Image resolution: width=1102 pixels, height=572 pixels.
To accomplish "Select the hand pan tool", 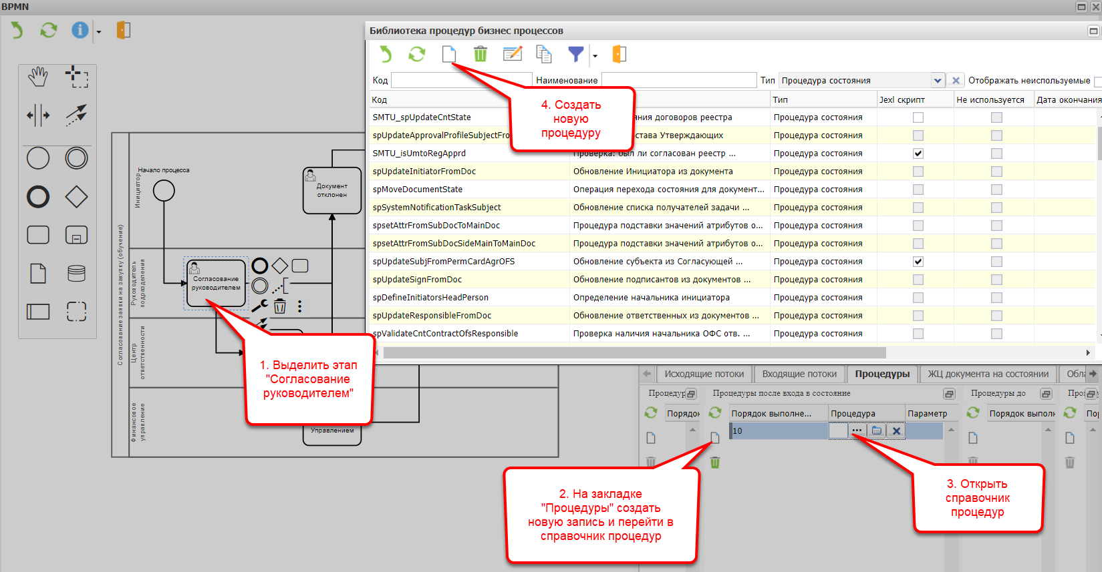I will tap(38, 77).
